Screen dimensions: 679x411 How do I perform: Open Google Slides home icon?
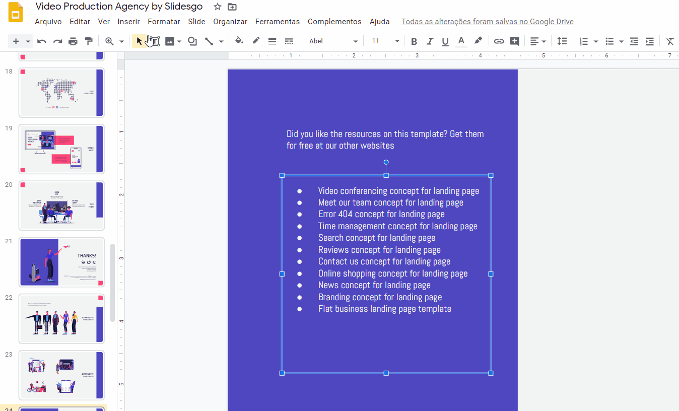[x=16, y=13]
